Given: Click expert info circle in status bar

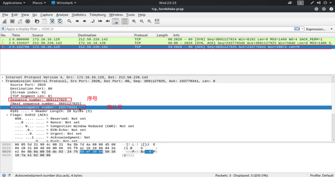Looking at the screenshot, I should 4,175.
